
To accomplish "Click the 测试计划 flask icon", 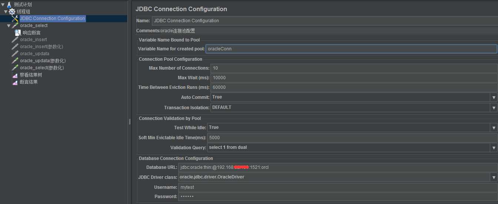I will 9,5.
